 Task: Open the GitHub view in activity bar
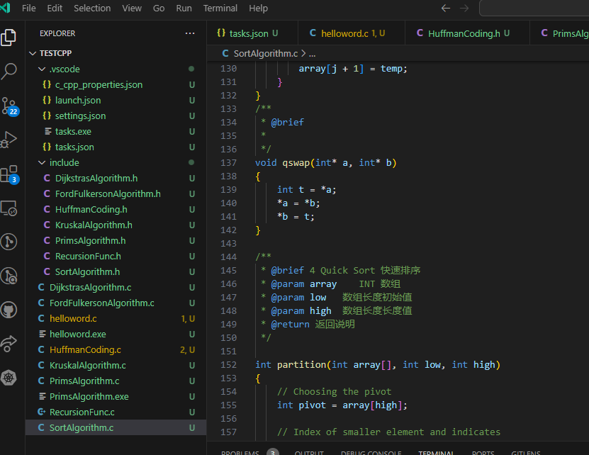coord(10,310)
